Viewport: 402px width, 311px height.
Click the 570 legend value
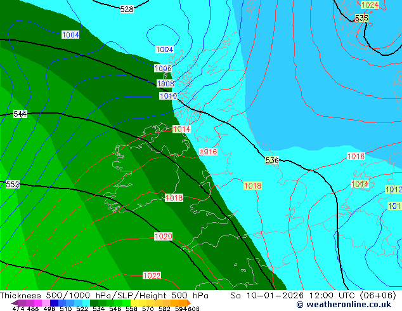pos(148,308)
